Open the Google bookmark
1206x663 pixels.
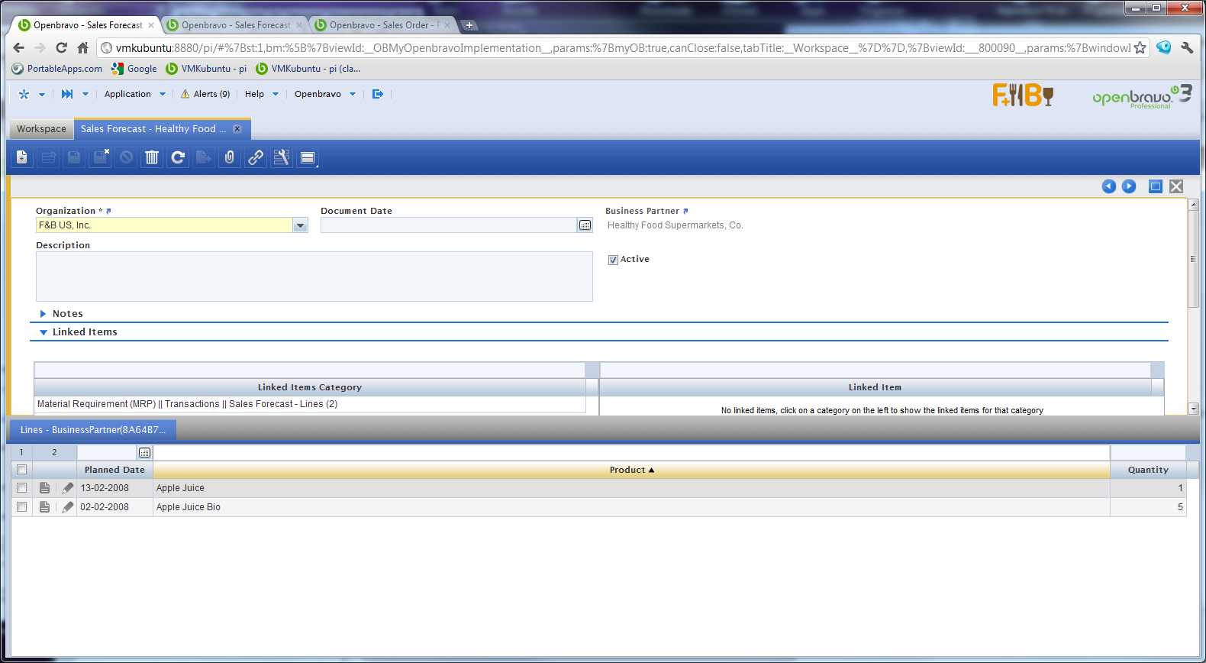[x=134, y=69]
